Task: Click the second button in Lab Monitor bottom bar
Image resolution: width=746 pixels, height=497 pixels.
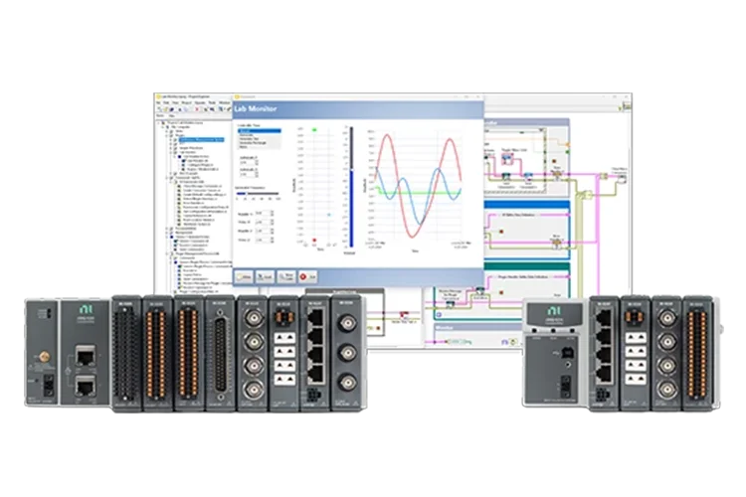Action: pos(265,276)
